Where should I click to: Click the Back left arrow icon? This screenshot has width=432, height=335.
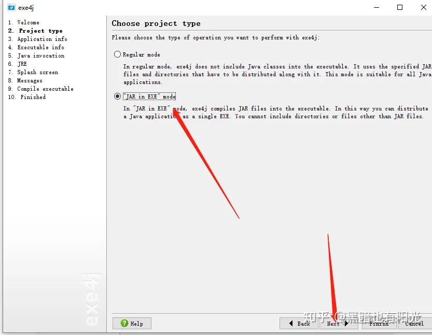pos(291,323)
